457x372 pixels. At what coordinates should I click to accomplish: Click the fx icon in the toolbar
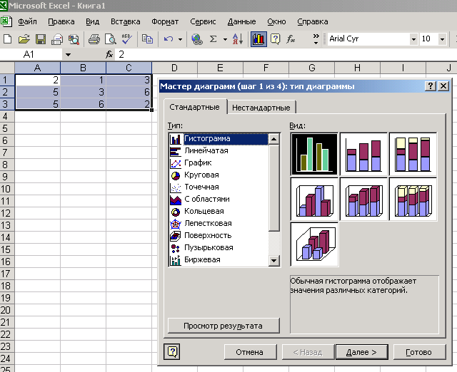tap(291, 38)
